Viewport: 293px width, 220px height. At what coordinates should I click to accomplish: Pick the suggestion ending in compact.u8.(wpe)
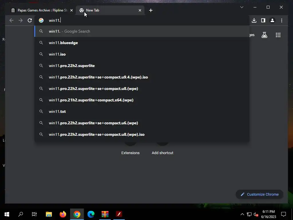point(142,89)
